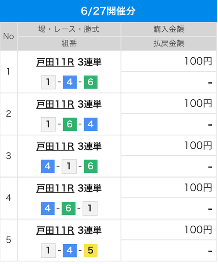The width and height of the screenshot is (218, 264).
Task: Click the 100円 purchase amount in row 3
Action: pyautogui.click(x=198, y=146)
